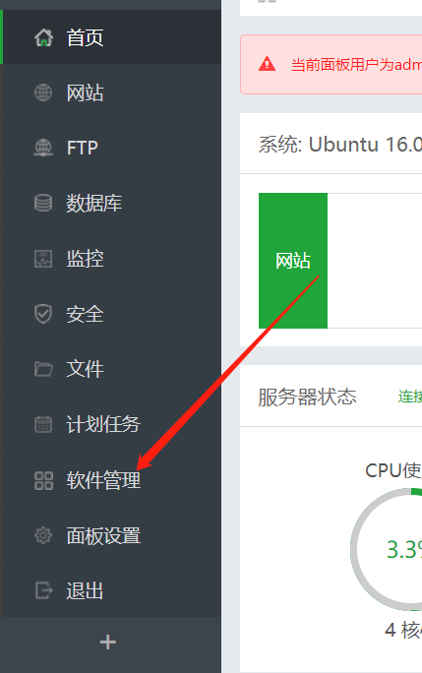Click the home house icon
Screen dimensions: 422x673
coord(43,37)
